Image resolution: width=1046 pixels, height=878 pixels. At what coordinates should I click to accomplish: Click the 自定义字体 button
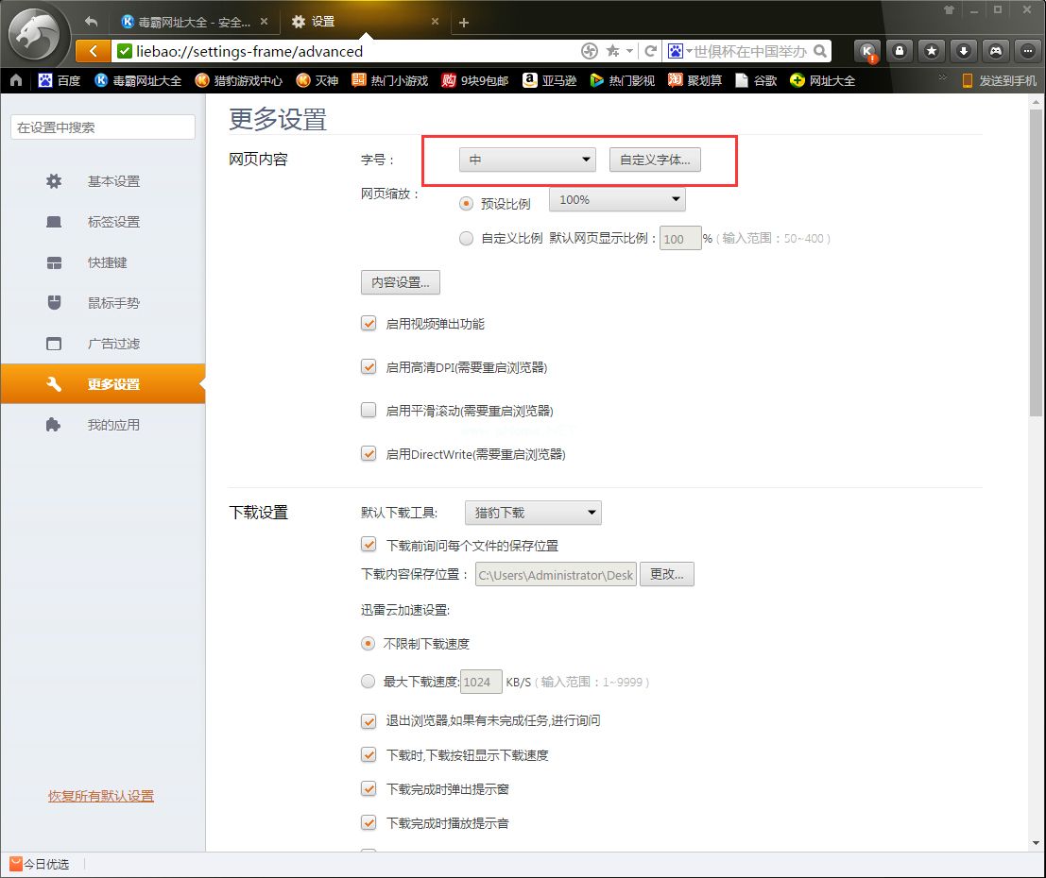point(655,160)
